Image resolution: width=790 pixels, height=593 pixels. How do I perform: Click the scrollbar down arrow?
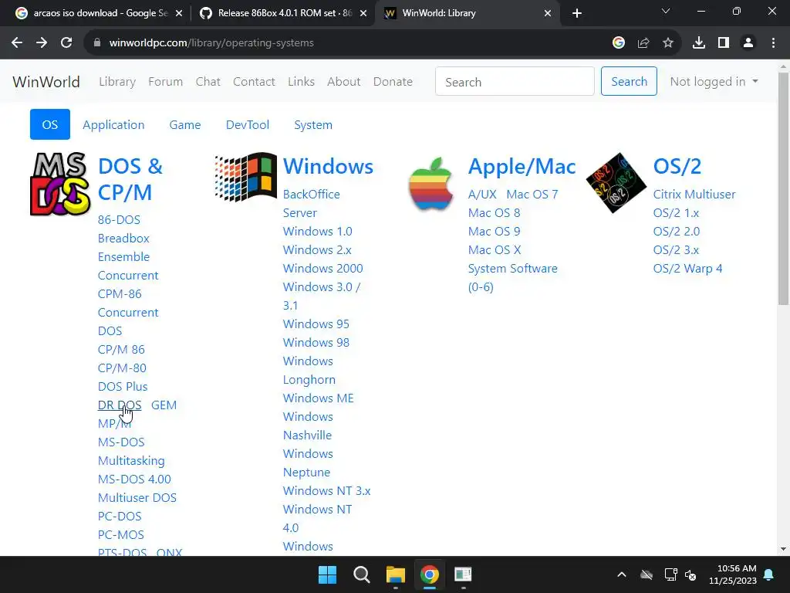(x=783, y=549)
